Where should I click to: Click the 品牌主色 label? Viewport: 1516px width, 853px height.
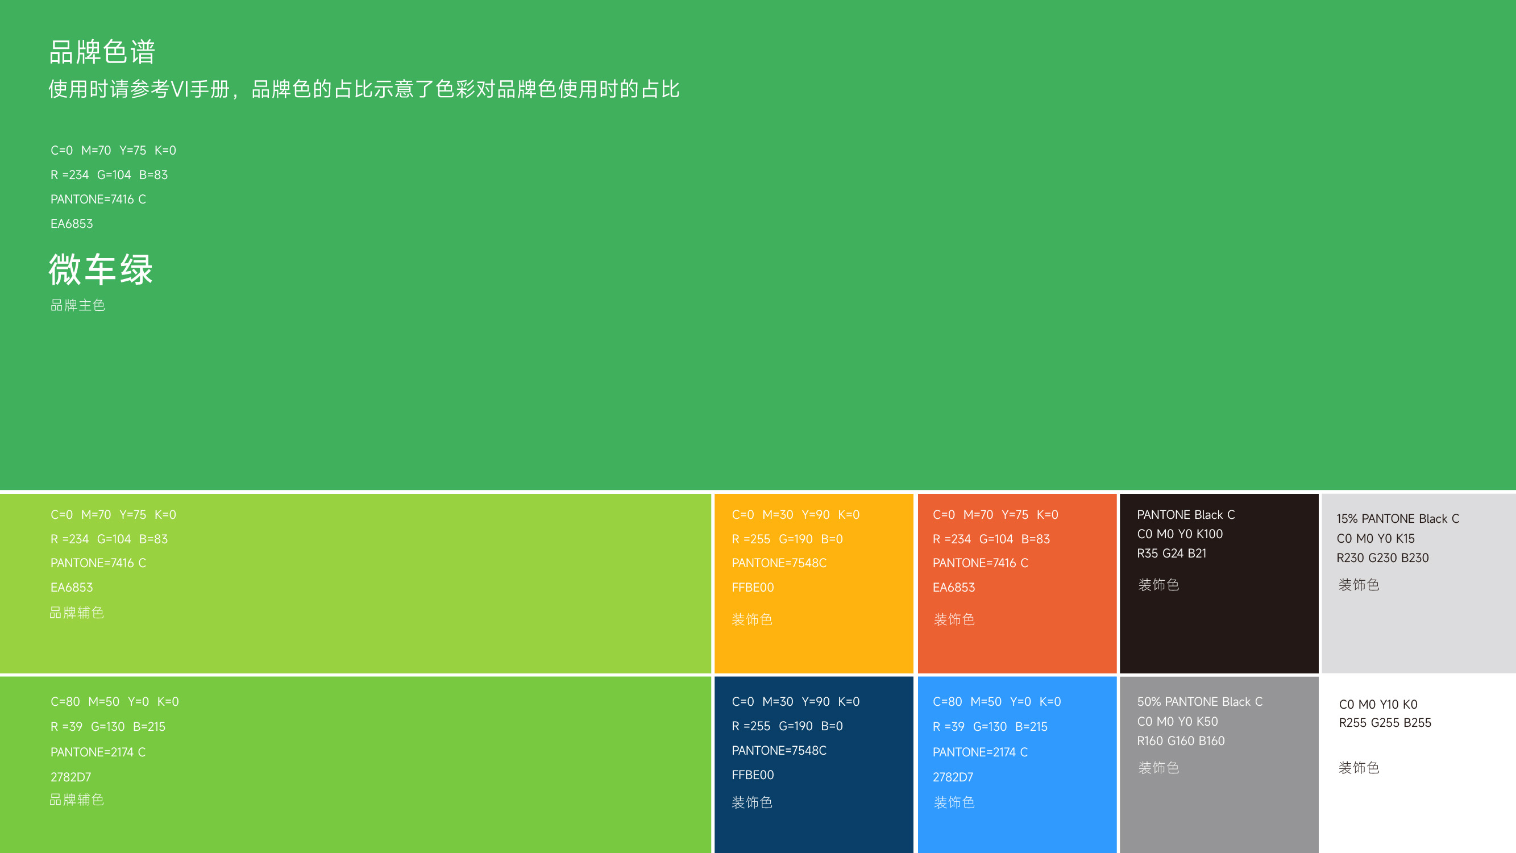click(77, 305)
